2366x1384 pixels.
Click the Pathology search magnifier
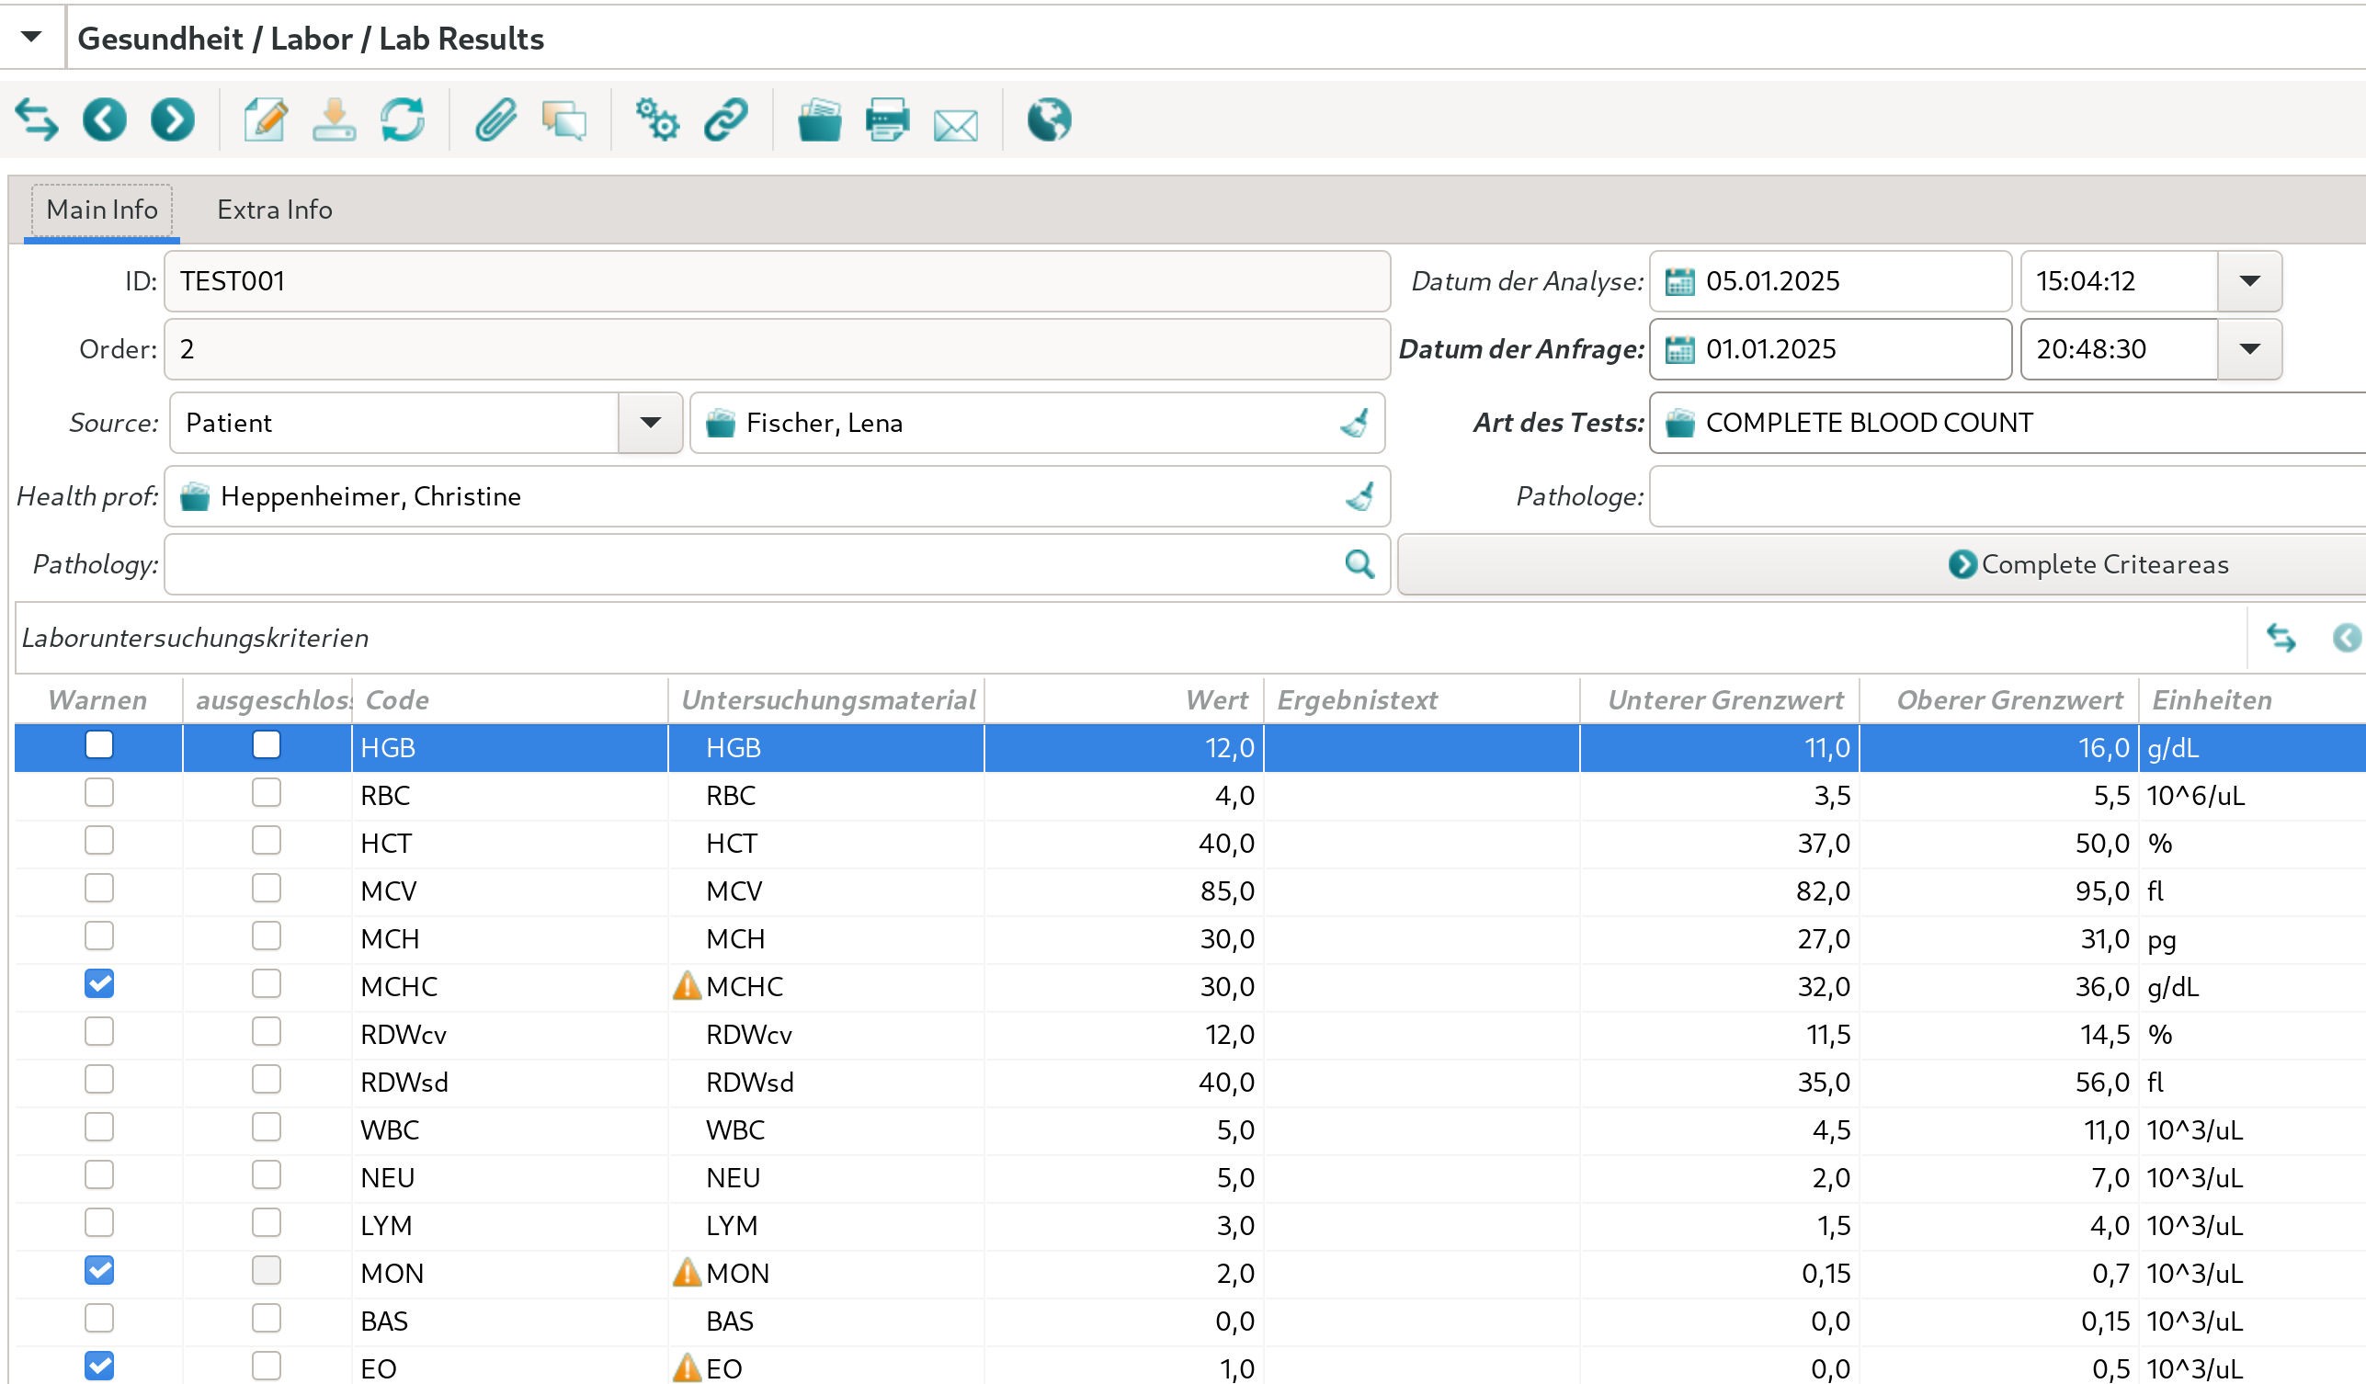pyautogui.click(x=1359, y=564)
